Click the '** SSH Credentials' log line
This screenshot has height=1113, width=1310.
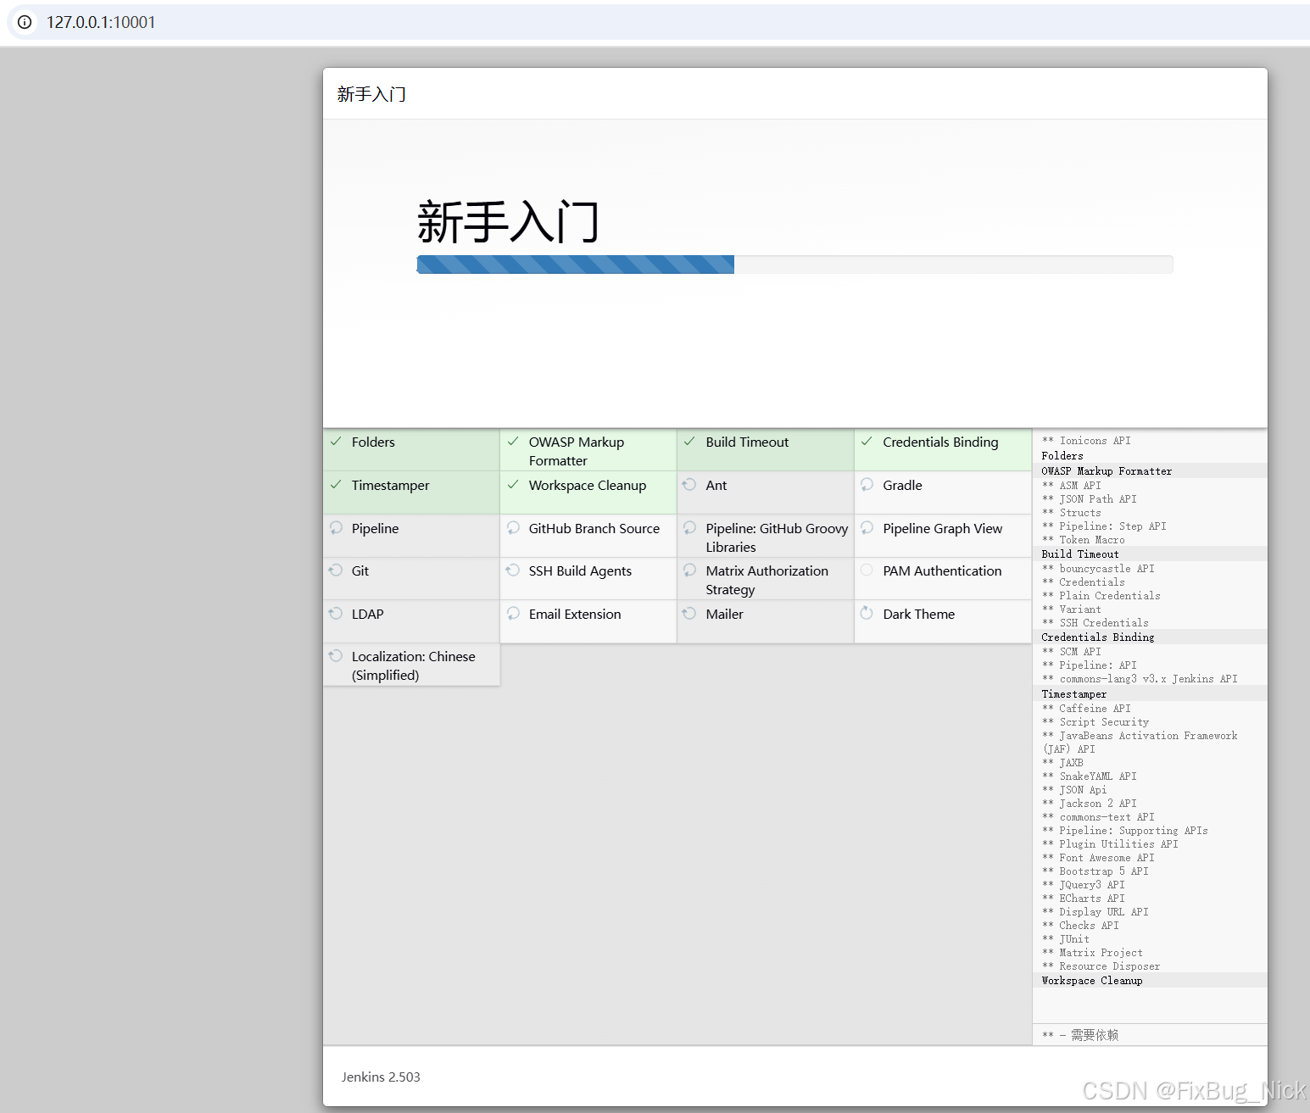pos(1095,623)
